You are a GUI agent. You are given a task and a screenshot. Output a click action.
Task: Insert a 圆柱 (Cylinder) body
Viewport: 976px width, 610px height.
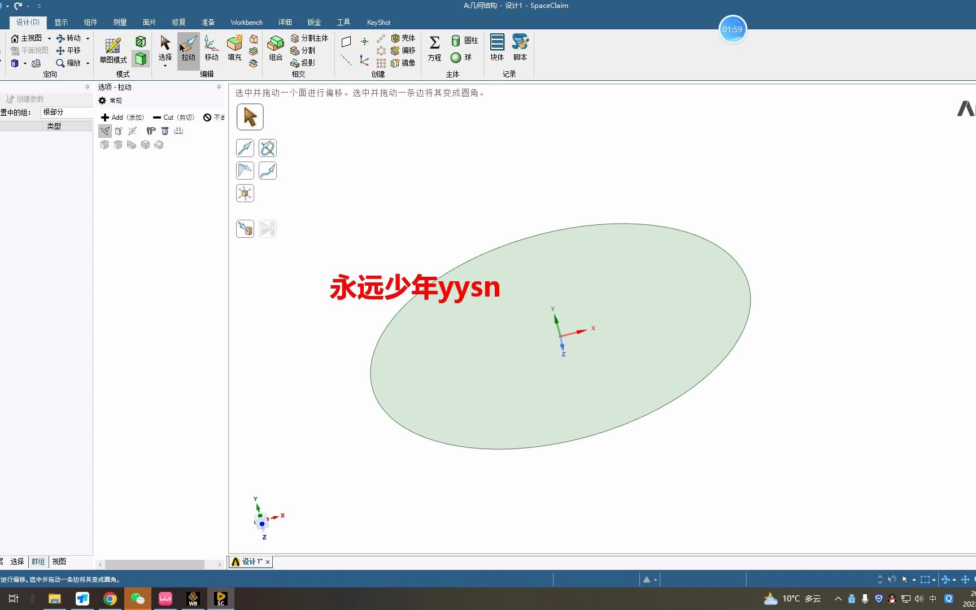pos(465,40)
